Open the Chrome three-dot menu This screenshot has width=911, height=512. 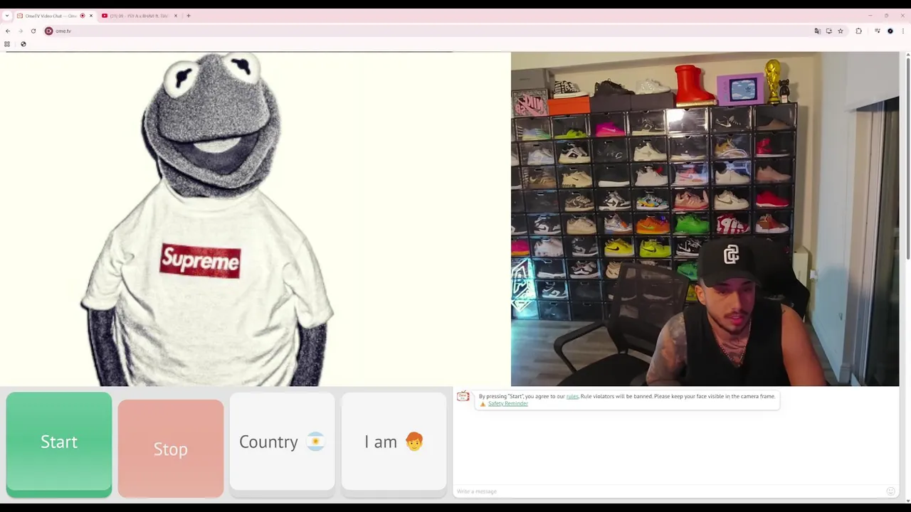coord(903,31)
